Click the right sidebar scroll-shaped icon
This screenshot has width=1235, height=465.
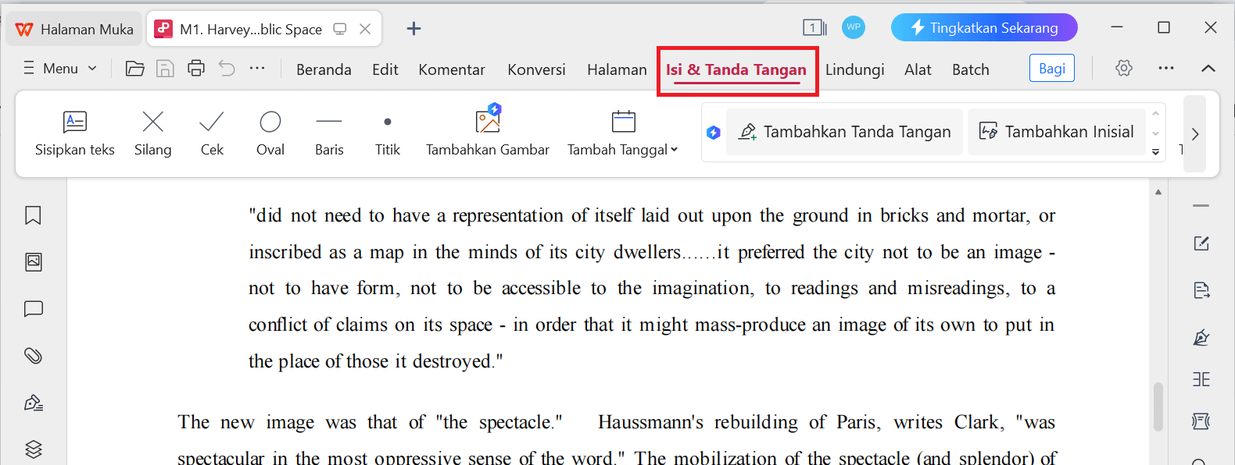coord(1201,421)
